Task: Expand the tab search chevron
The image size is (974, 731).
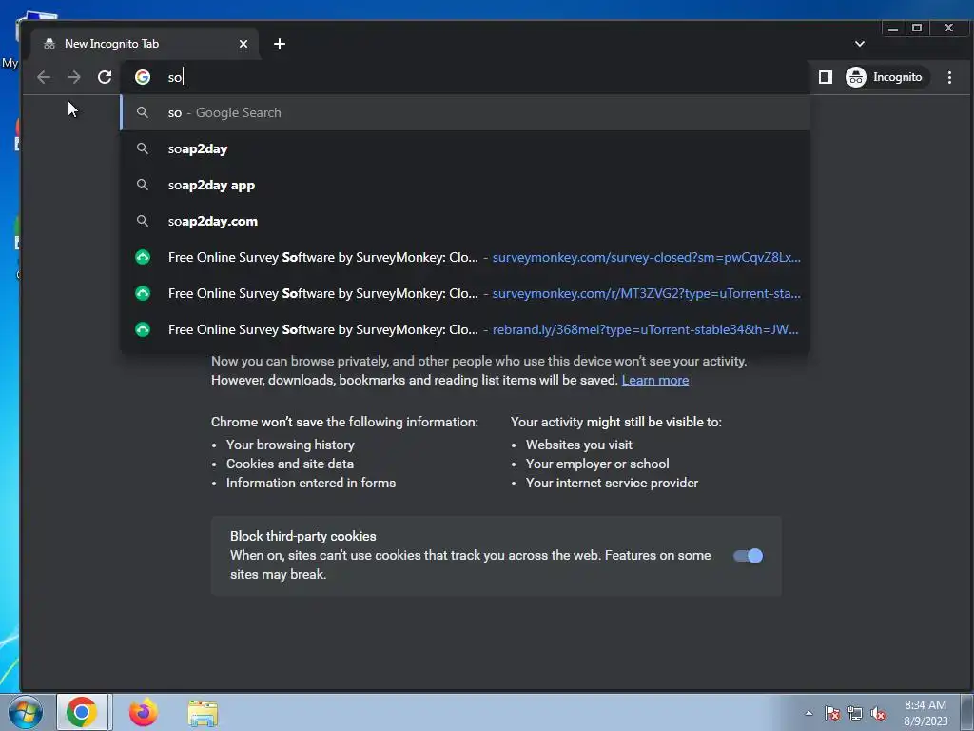Action: (x=859, y=44)
